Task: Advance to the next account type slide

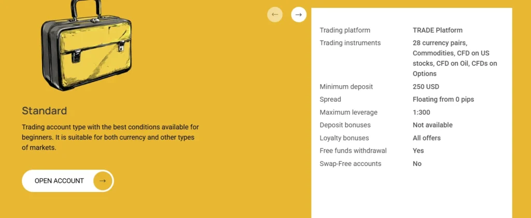Action: 298,15
